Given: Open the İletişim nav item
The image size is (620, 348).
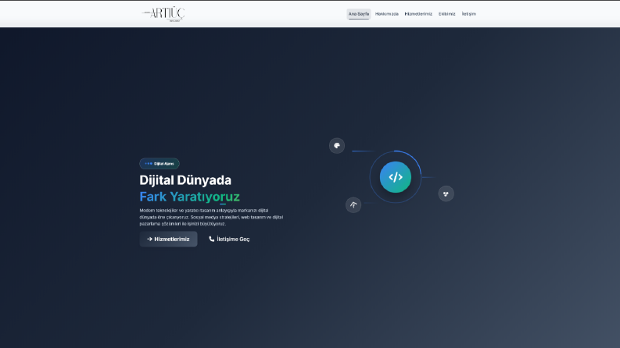Looking at the screenshot, I should tap(469, 14).
